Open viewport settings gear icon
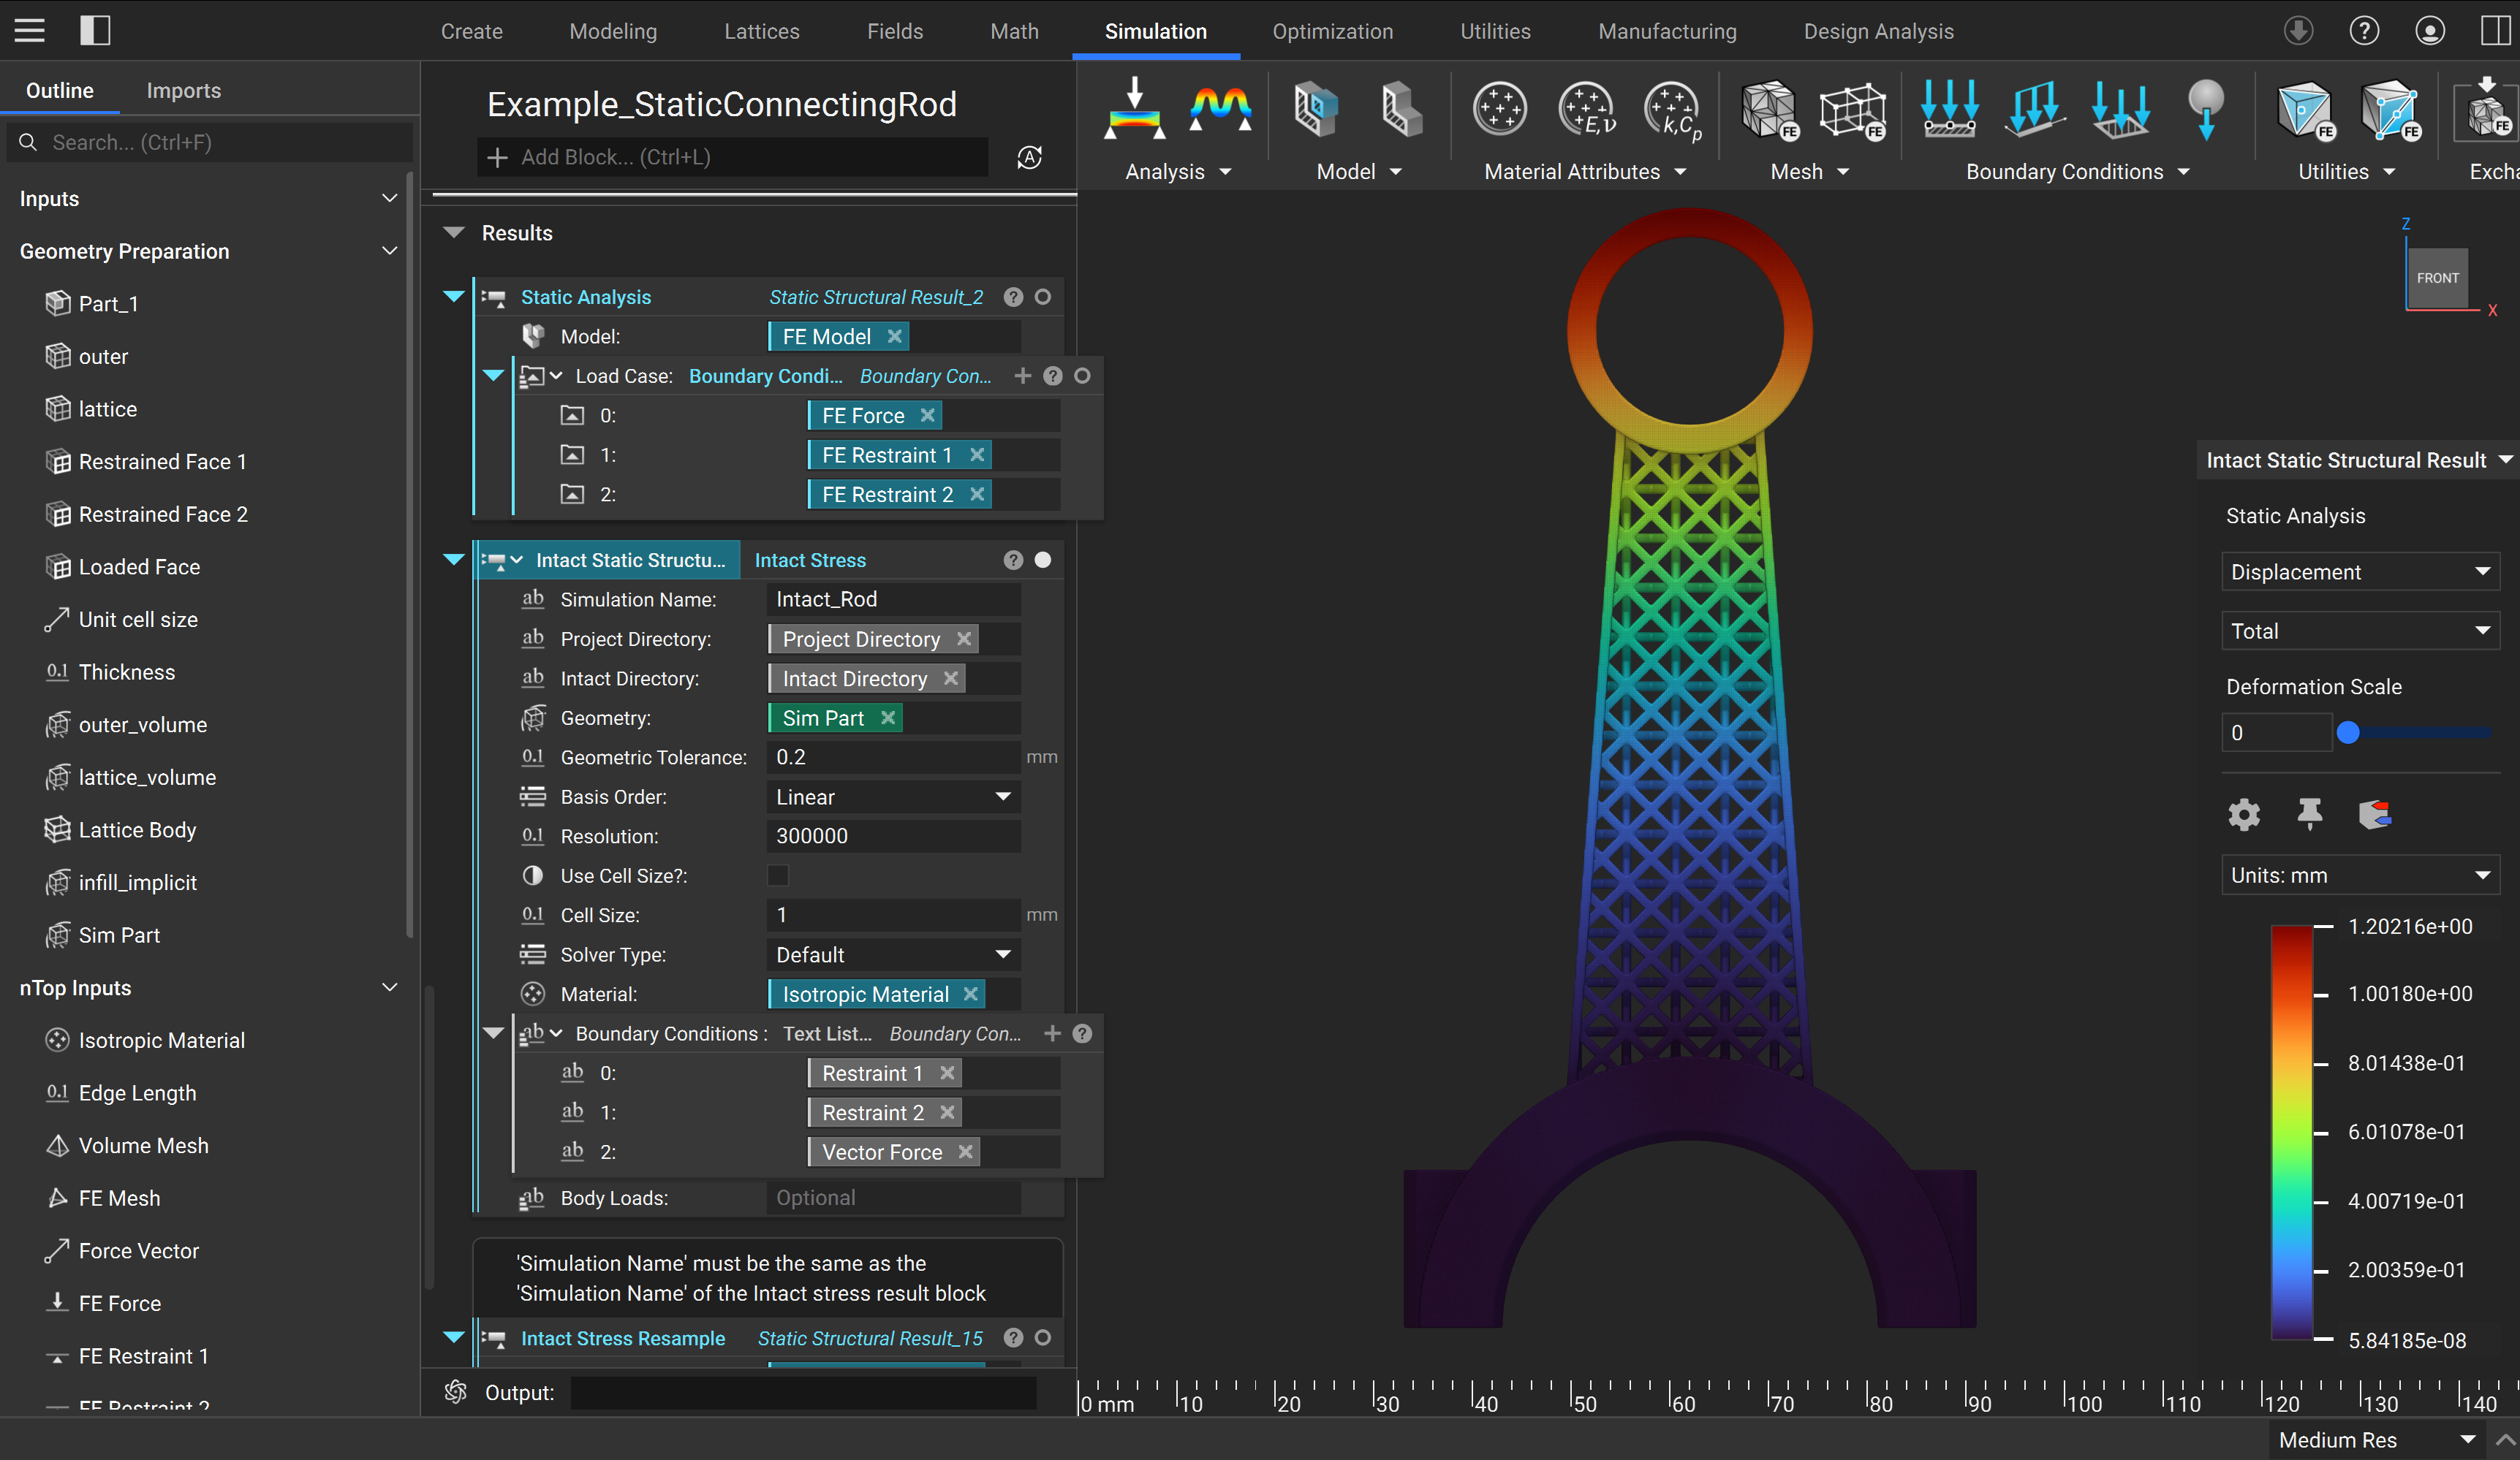Viewport: 2520px width, 1460px height. 2244,815
